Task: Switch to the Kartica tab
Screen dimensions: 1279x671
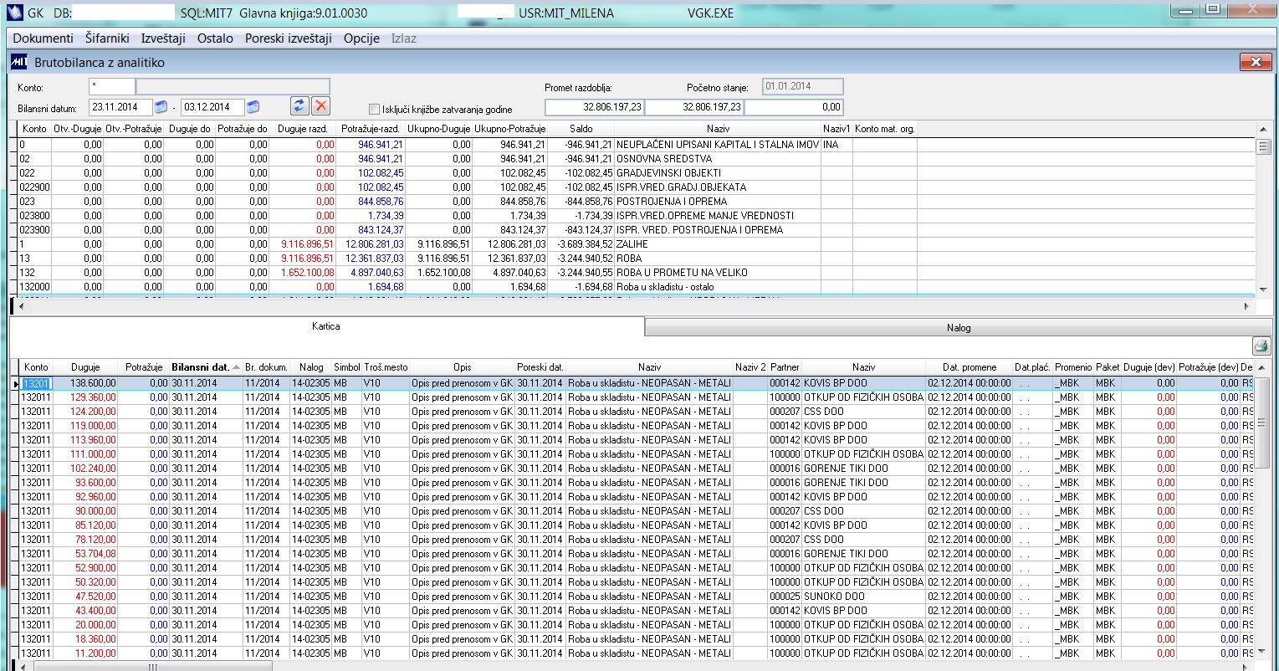Action: pyautogui.click(x=326, y=326)
